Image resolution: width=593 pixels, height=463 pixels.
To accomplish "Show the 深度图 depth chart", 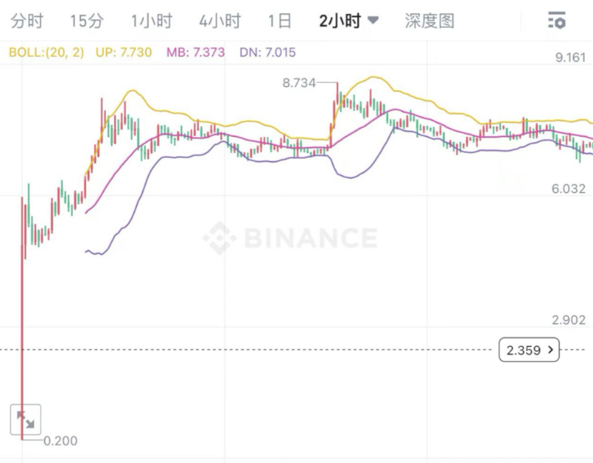I will 429,21.
